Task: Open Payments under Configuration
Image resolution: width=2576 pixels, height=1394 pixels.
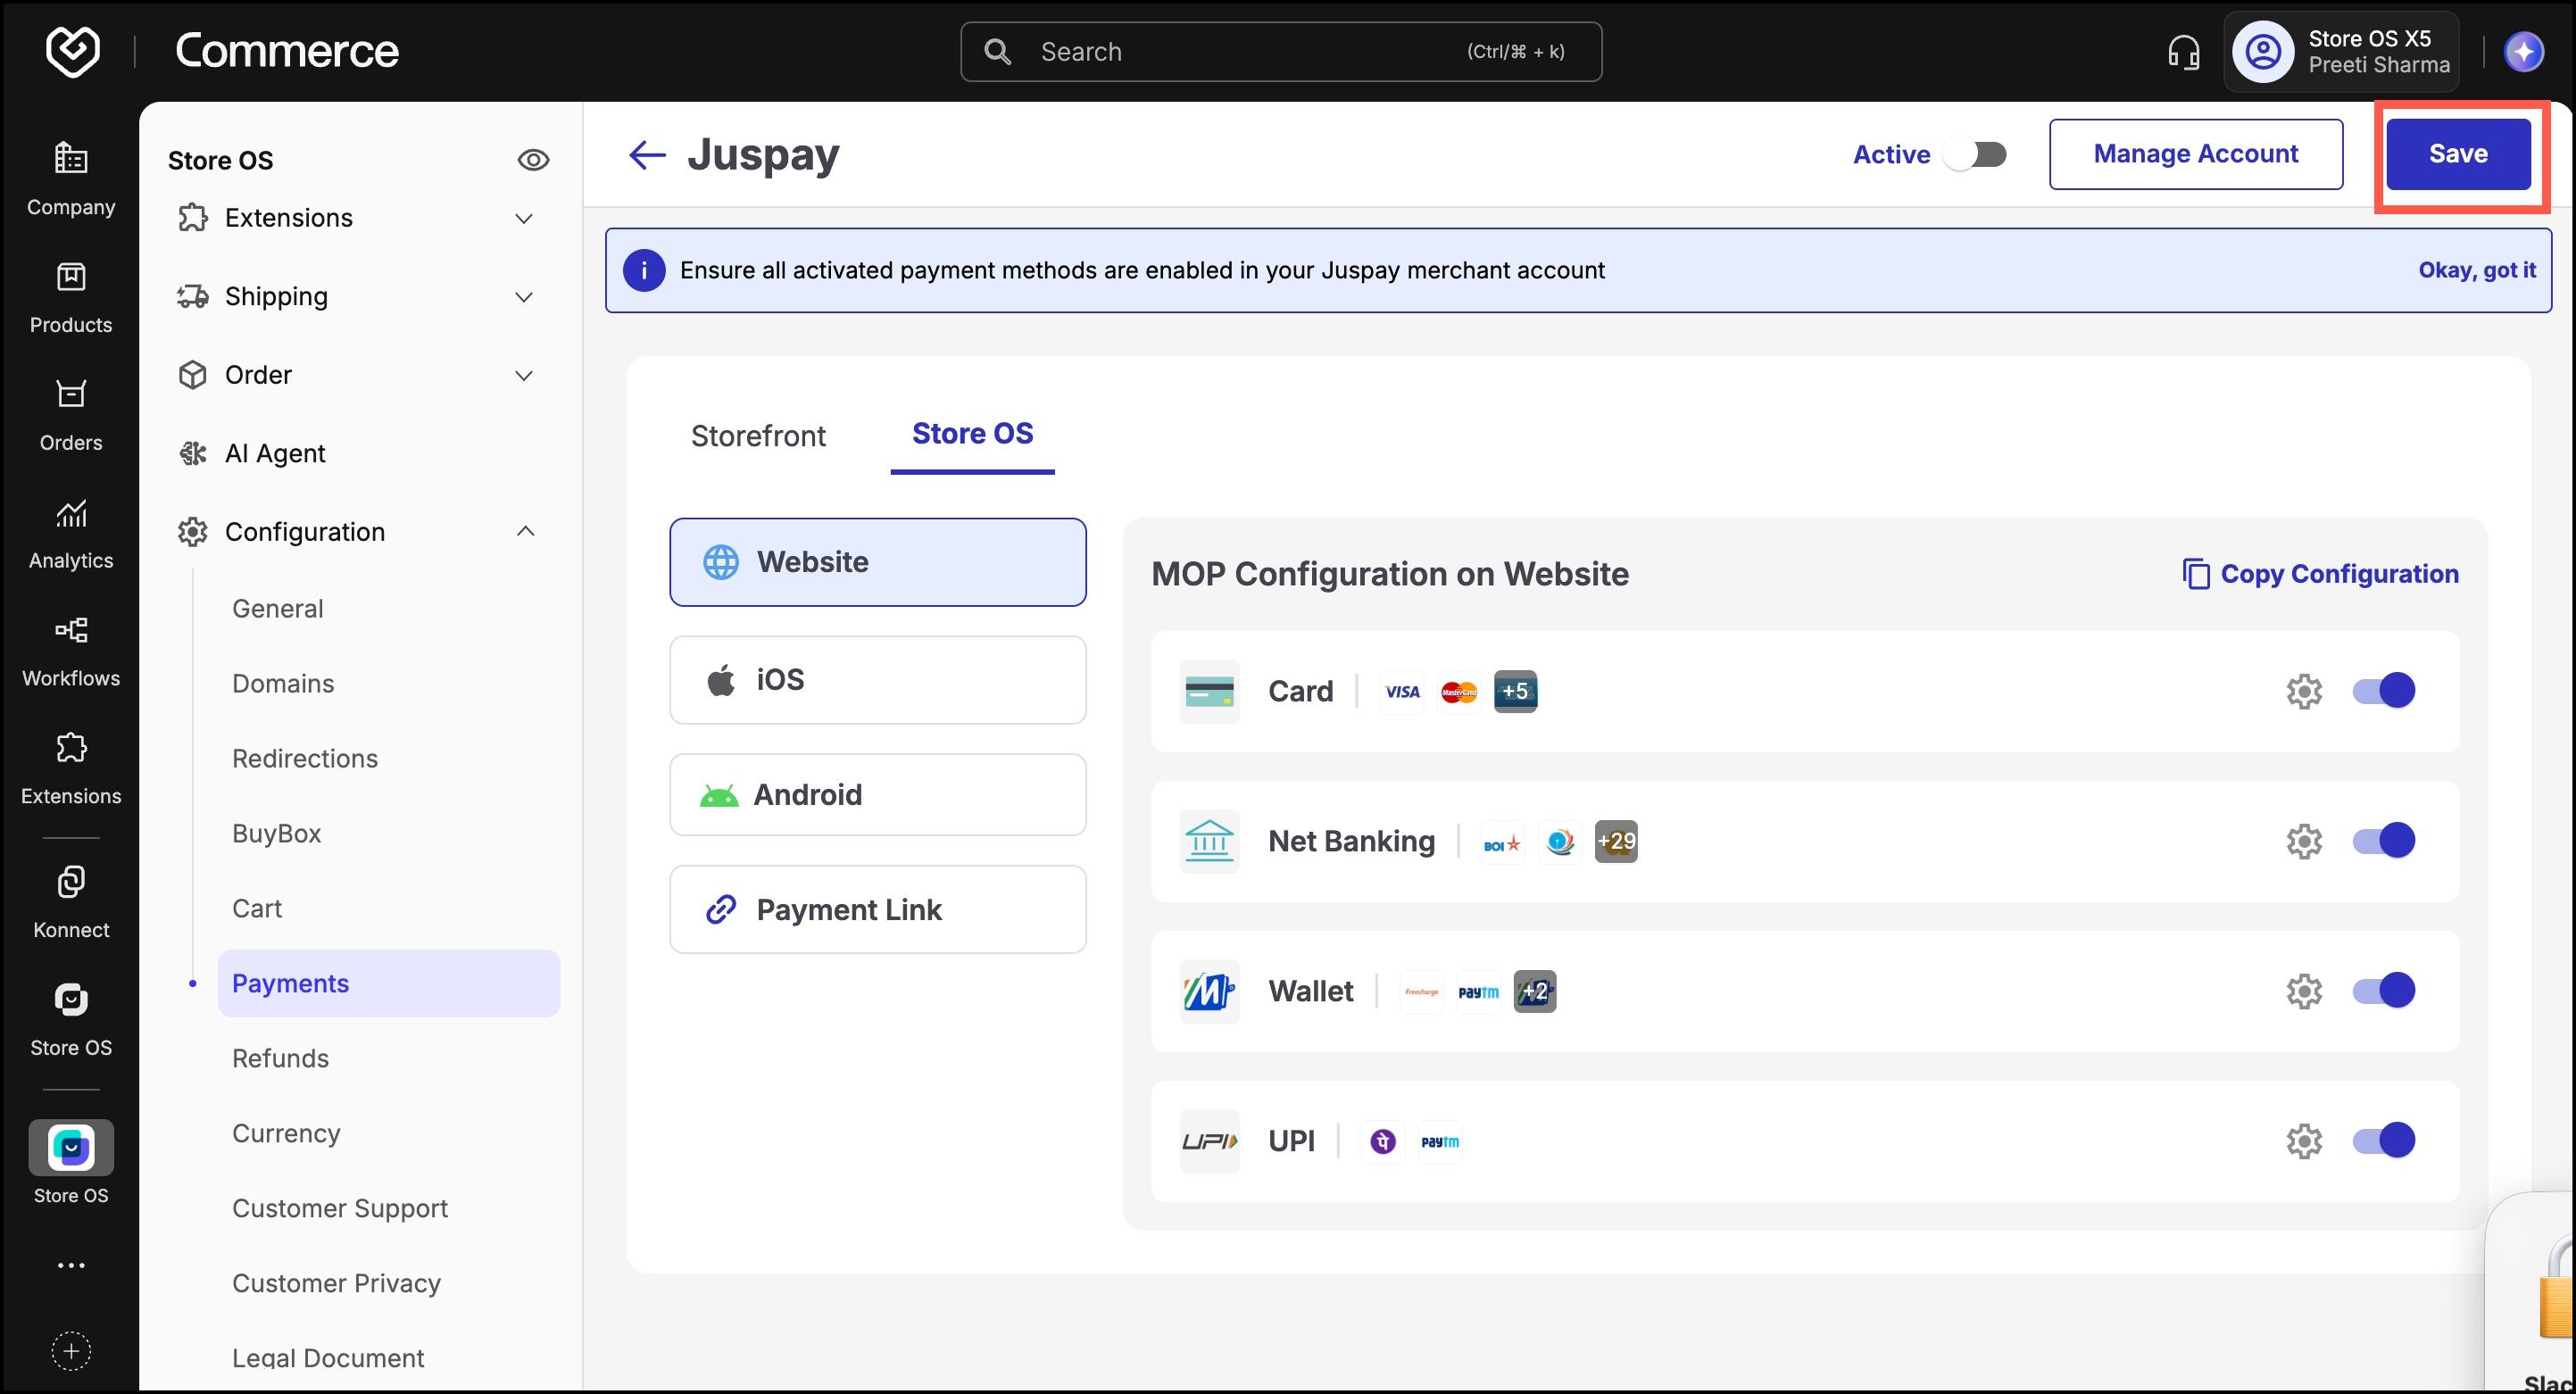Action: 388,984
